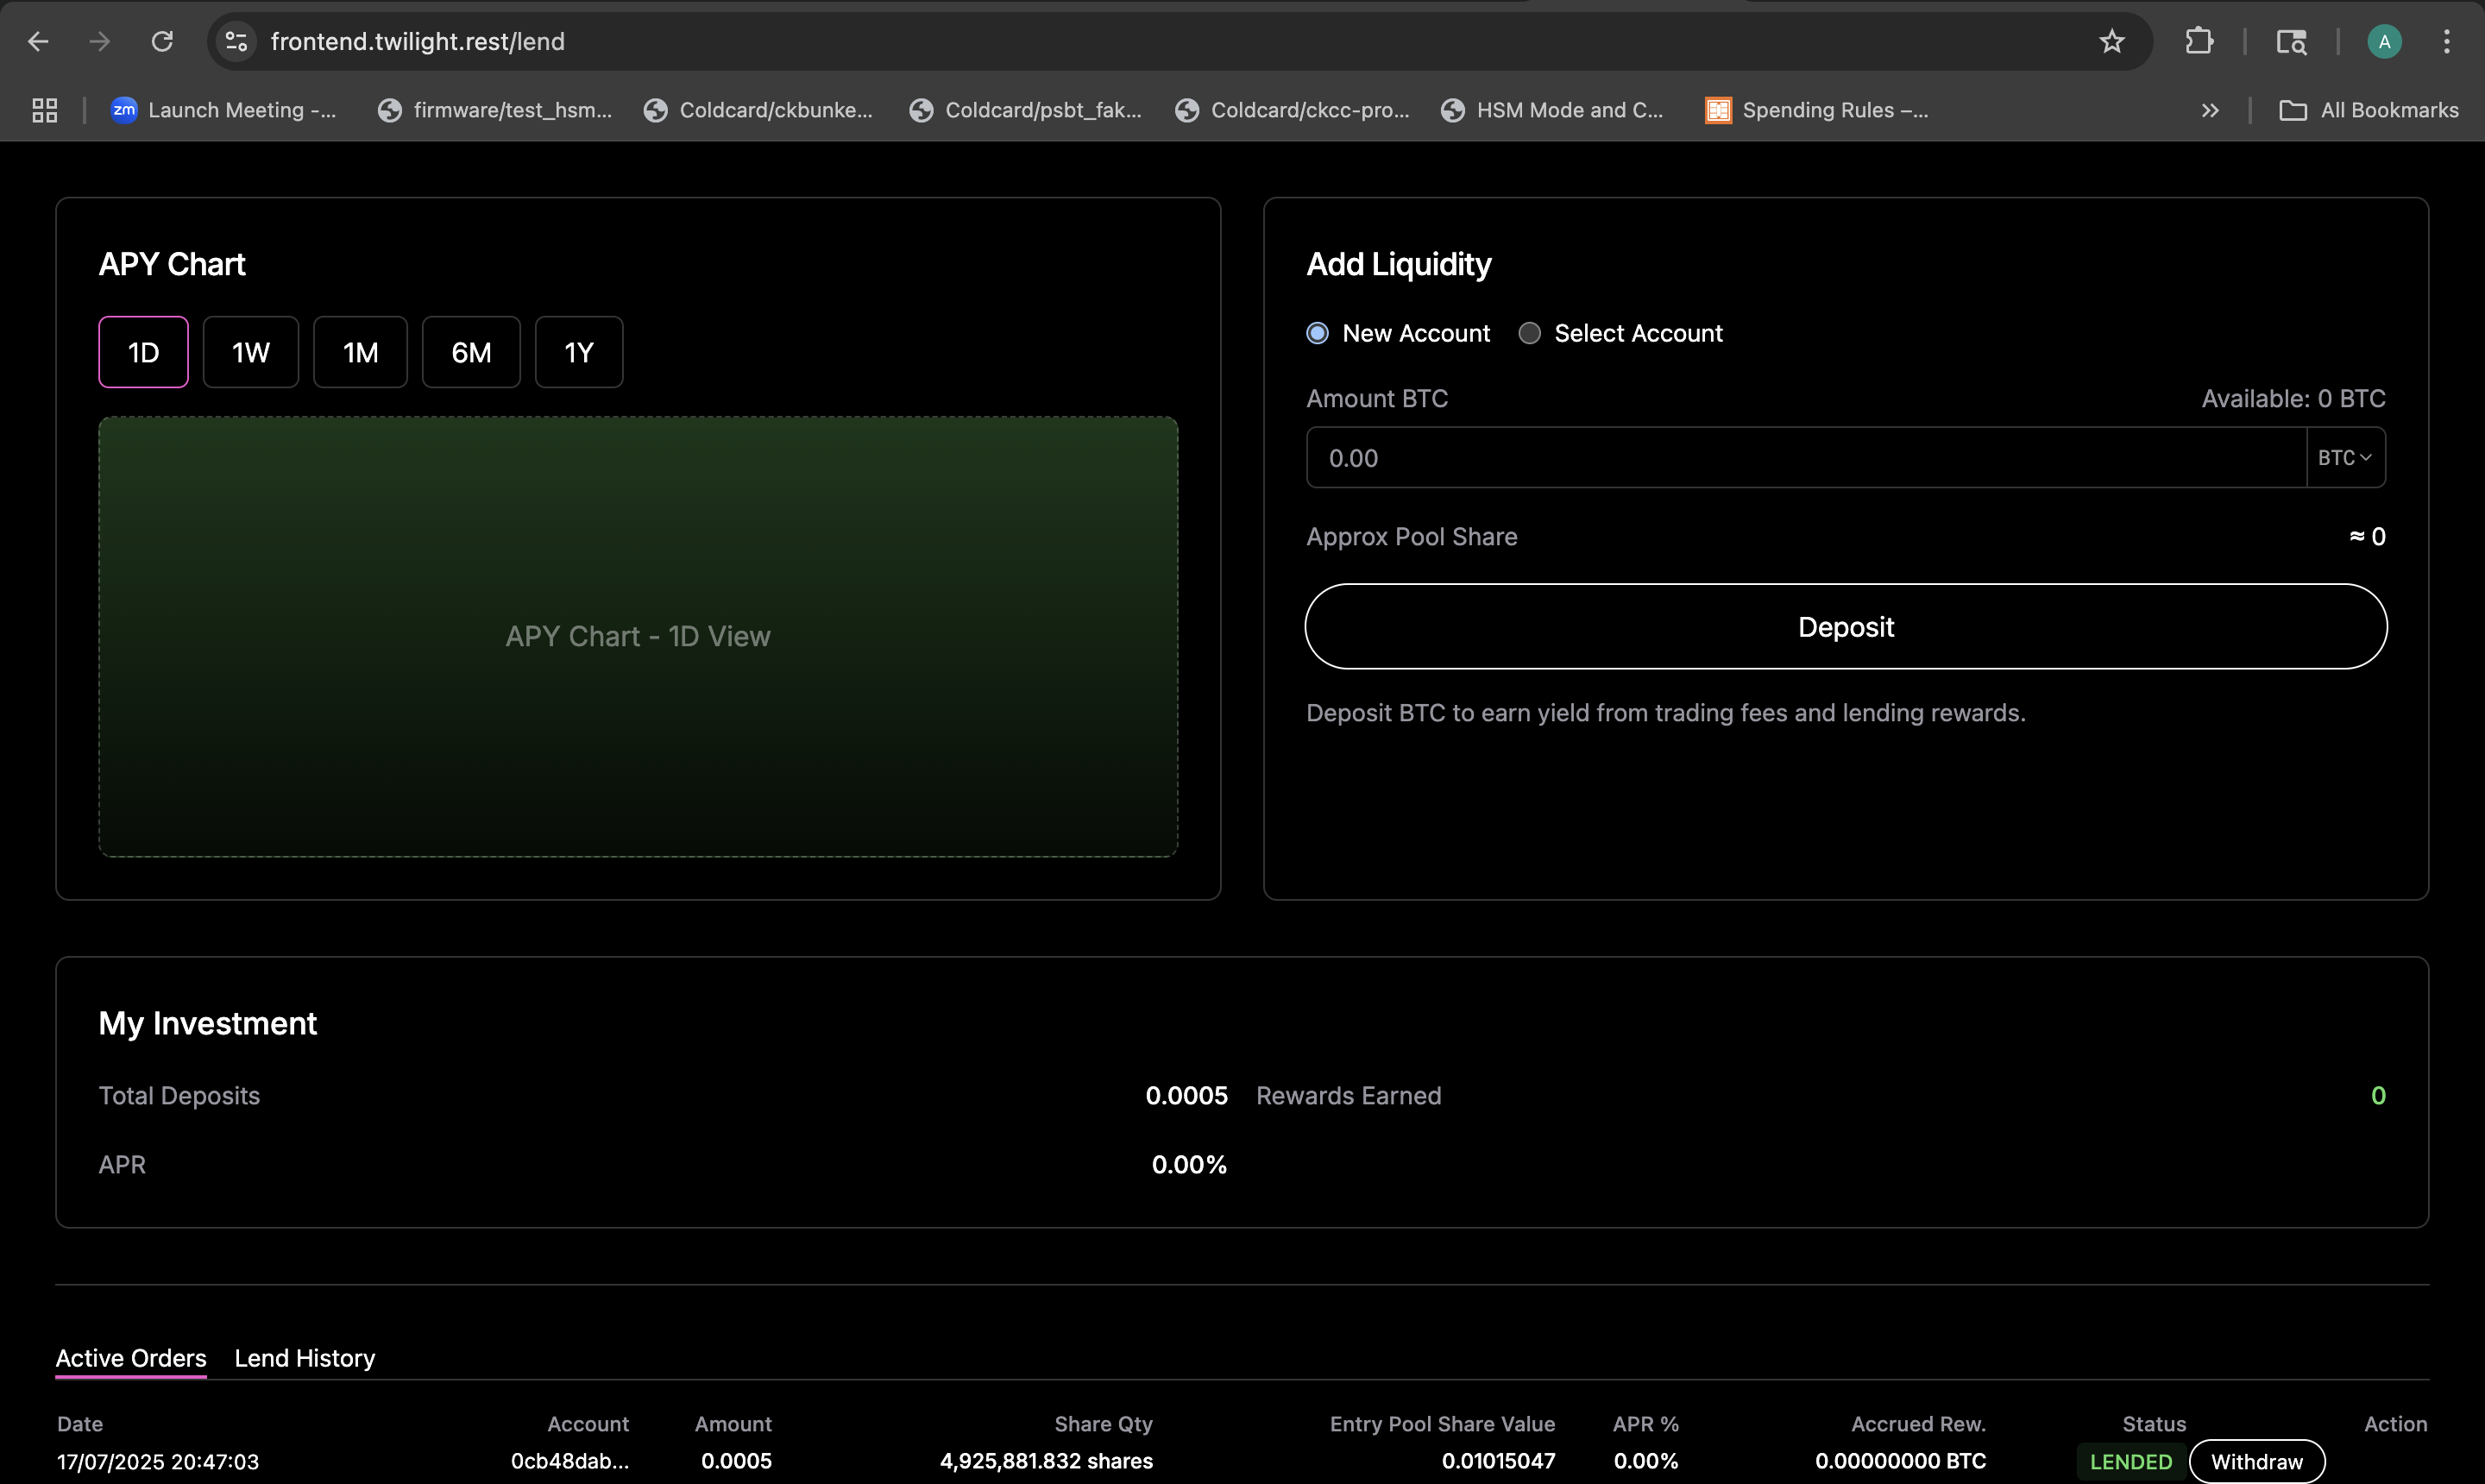
Task: Choose the Select Account radio option
Action: tap(1529, 333)
